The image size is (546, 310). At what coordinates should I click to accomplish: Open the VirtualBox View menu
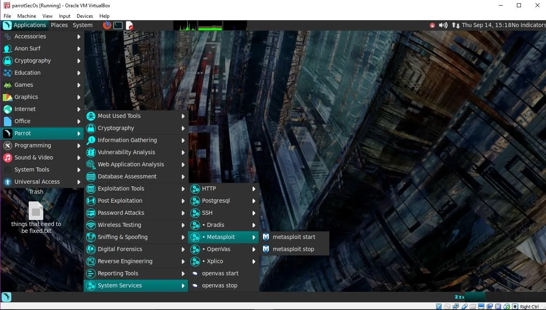(47, 16)
